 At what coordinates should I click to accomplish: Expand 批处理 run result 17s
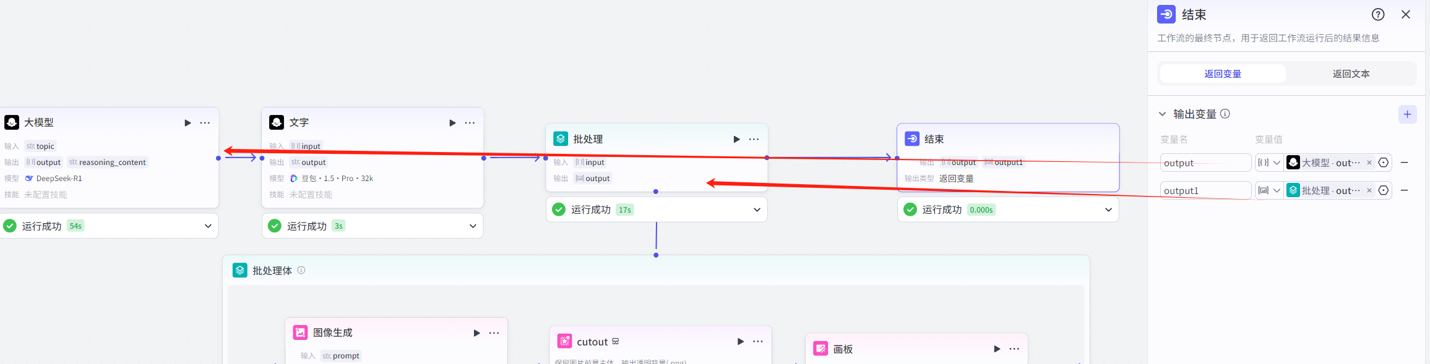(757, 210)
